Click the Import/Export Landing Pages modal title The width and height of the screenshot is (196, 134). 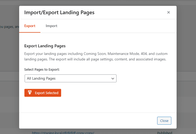[59, 12]
